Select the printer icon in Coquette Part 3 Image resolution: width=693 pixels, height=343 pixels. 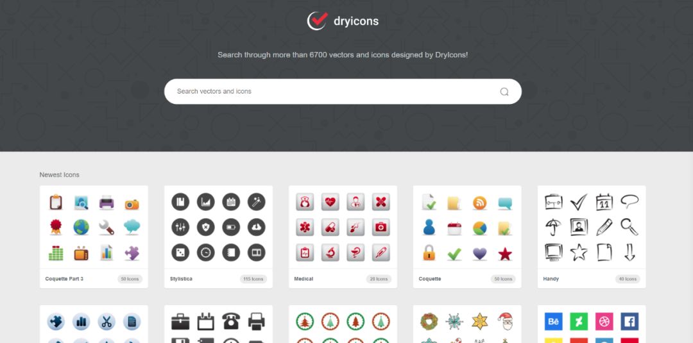(107, 202)
